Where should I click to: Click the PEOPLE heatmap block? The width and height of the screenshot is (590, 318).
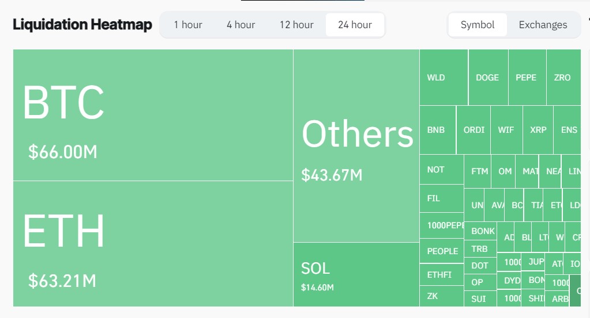[442, 251]
